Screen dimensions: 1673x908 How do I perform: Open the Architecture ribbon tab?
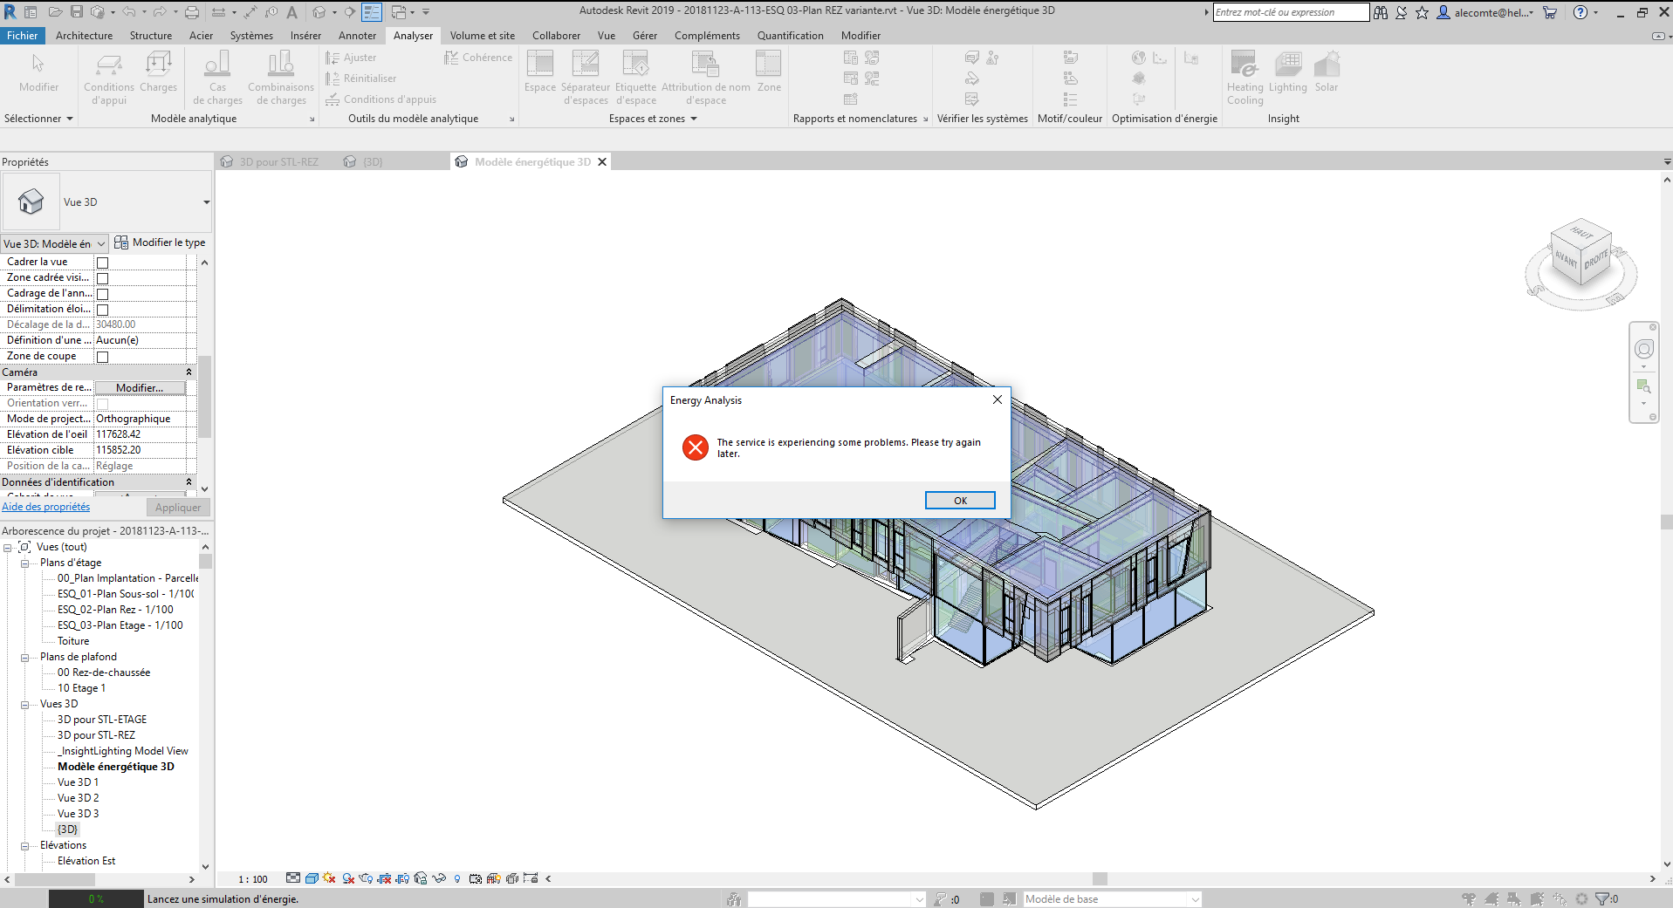click(84, 36)
